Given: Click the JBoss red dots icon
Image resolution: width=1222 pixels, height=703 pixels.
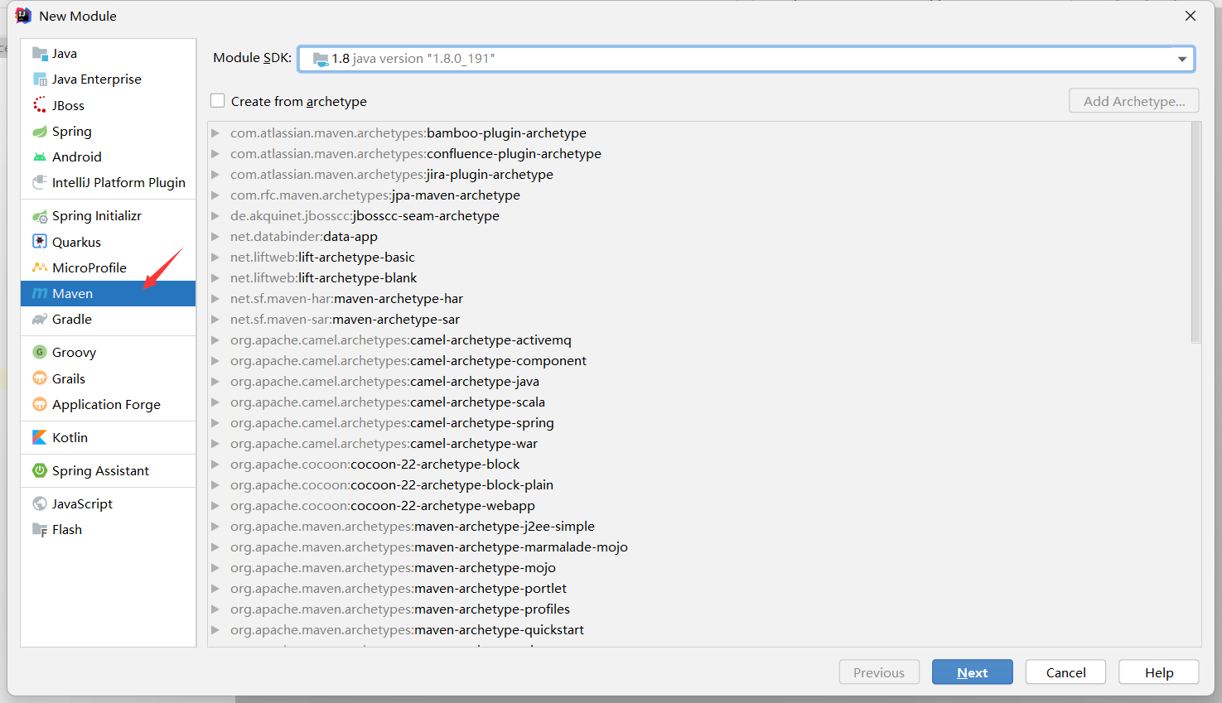Looking at the screenshot, I should click(x=40, y=105).
